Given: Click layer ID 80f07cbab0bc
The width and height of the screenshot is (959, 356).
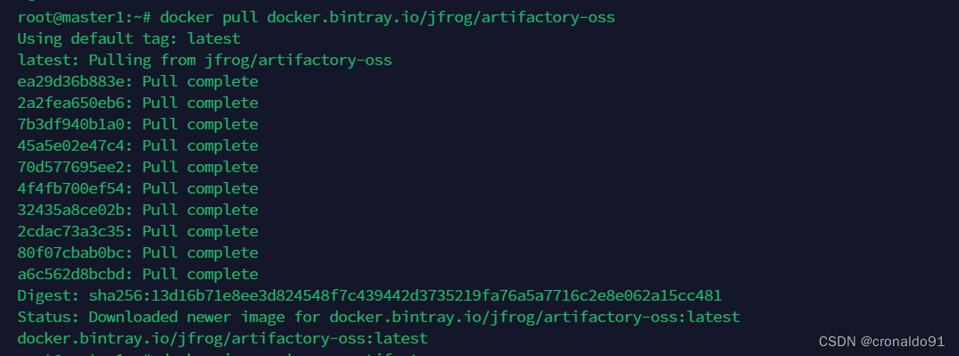Looking at the screenshot, I should point(75,253).
